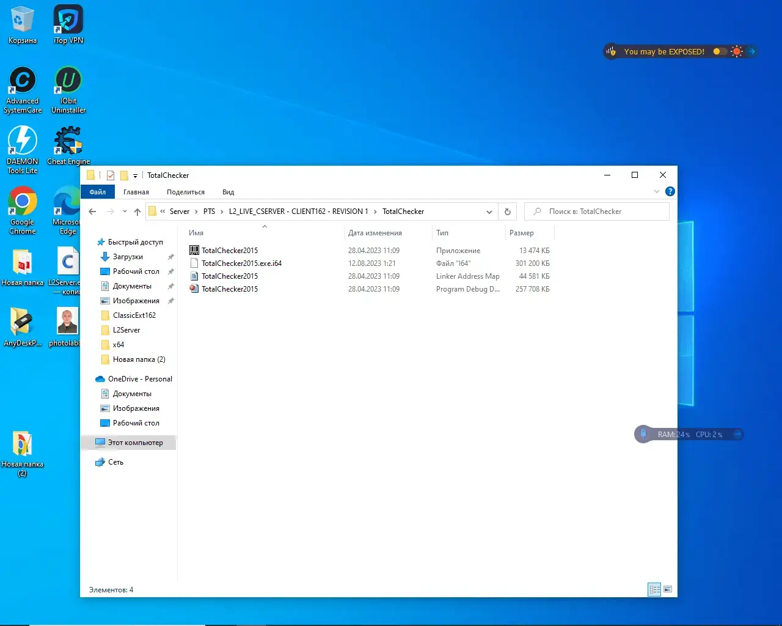Open the ClassicExt162 folder in navigation pane

pyautogui.click(x=134, y=315)
